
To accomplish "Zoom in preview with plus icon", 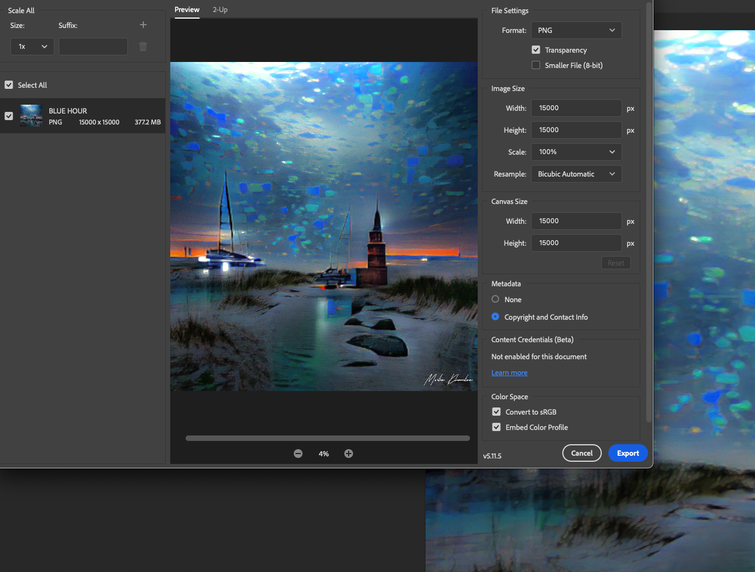I will pos(349,454).
